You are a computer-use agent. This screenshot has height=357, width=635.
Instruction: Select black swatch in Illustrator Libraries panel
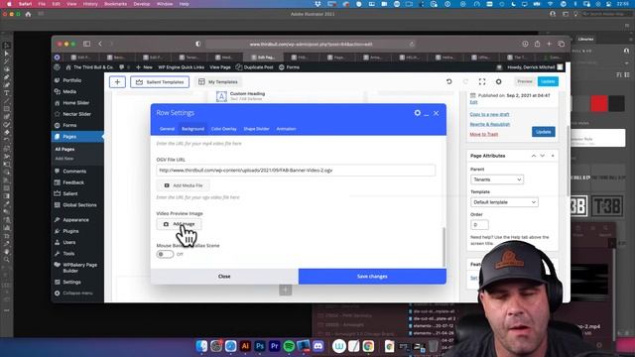coord(616,103)
